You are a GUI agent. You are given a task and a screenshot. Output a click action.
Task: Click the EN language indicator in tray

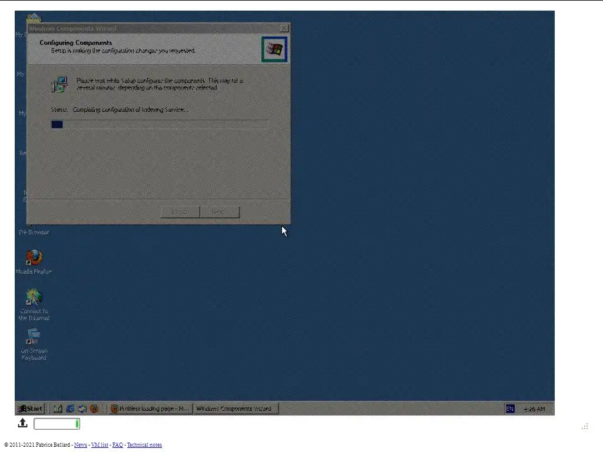(x=510, y=408)
